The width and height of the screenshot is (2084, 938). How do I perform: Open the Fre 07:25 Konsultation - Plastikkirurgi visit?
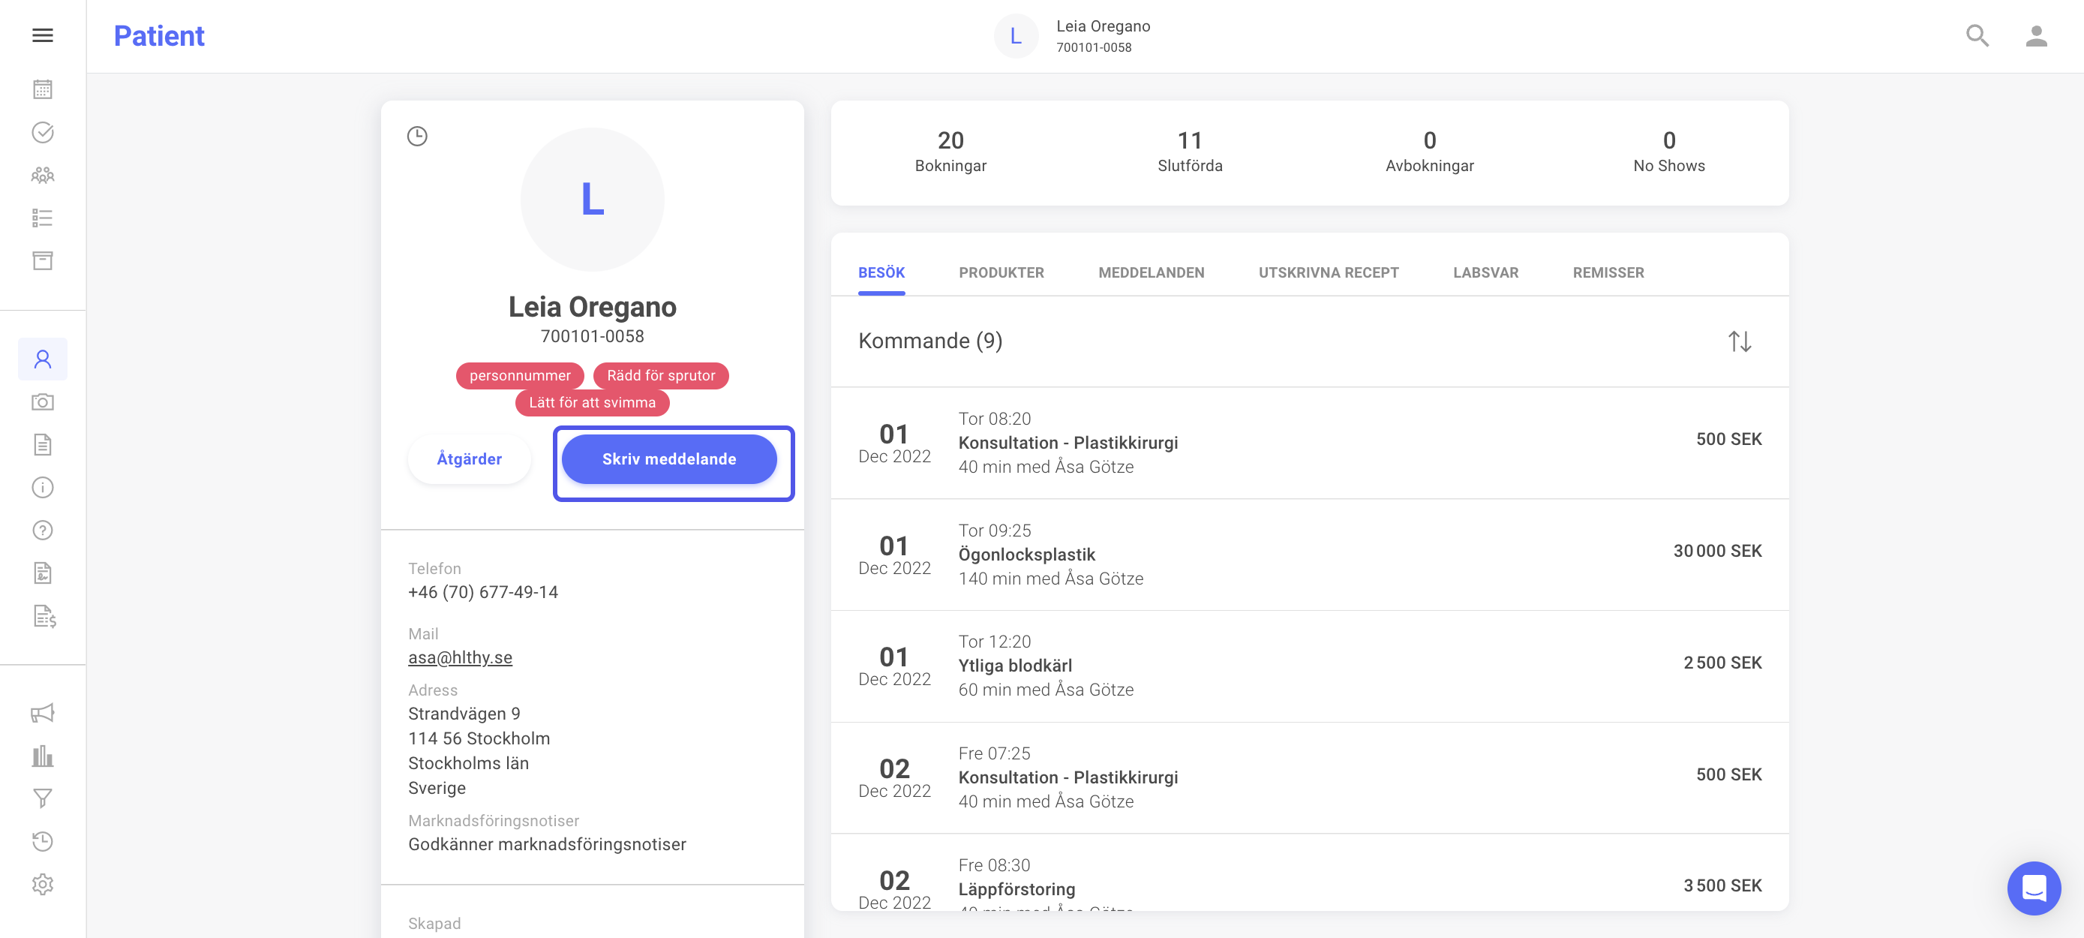coord(1310,777)
